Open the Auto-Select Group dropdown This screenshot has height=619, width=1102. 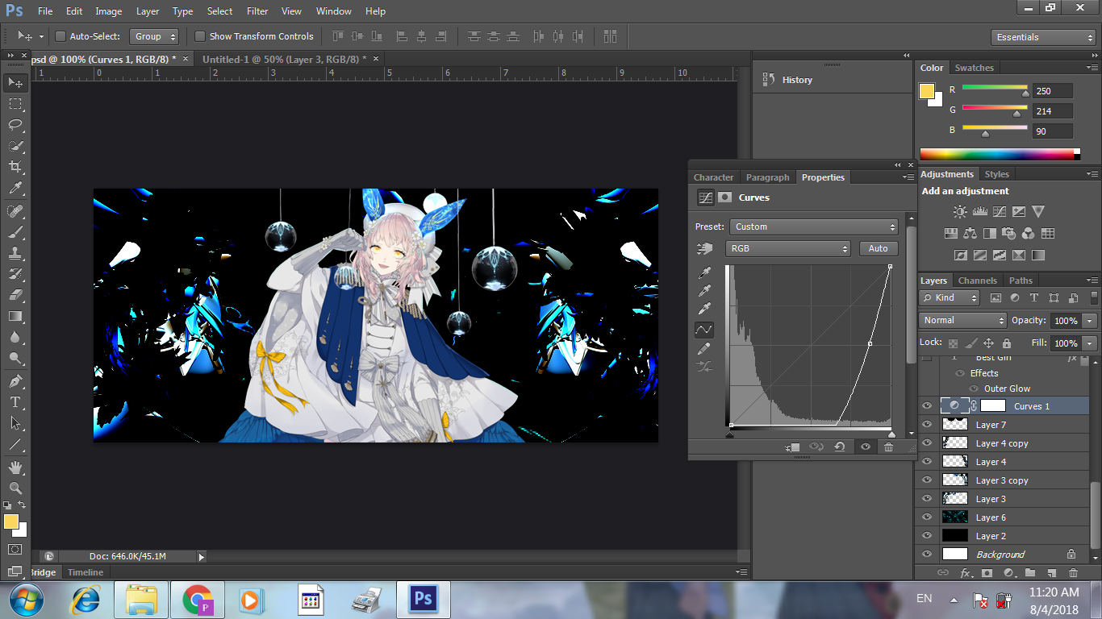[155, 36]
